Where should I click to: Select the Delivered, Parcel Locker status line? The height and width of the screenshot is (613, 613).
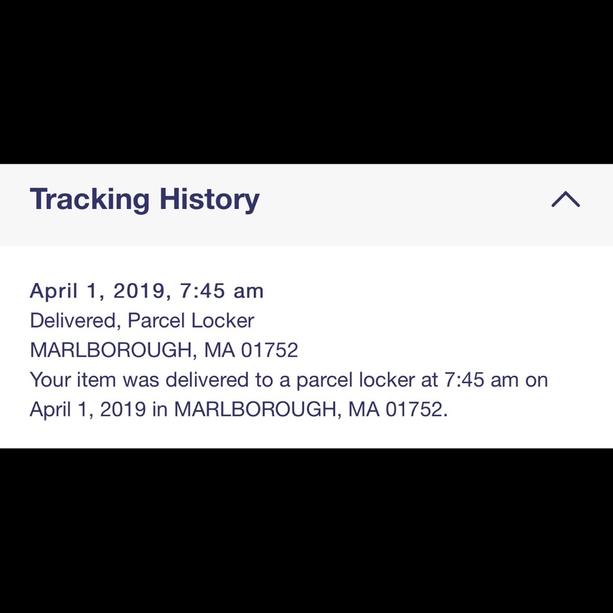pyautogui.click(x=142, y=320)
